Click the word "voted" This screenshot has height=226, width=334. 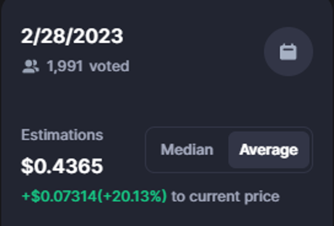click(x=109, y=66)
